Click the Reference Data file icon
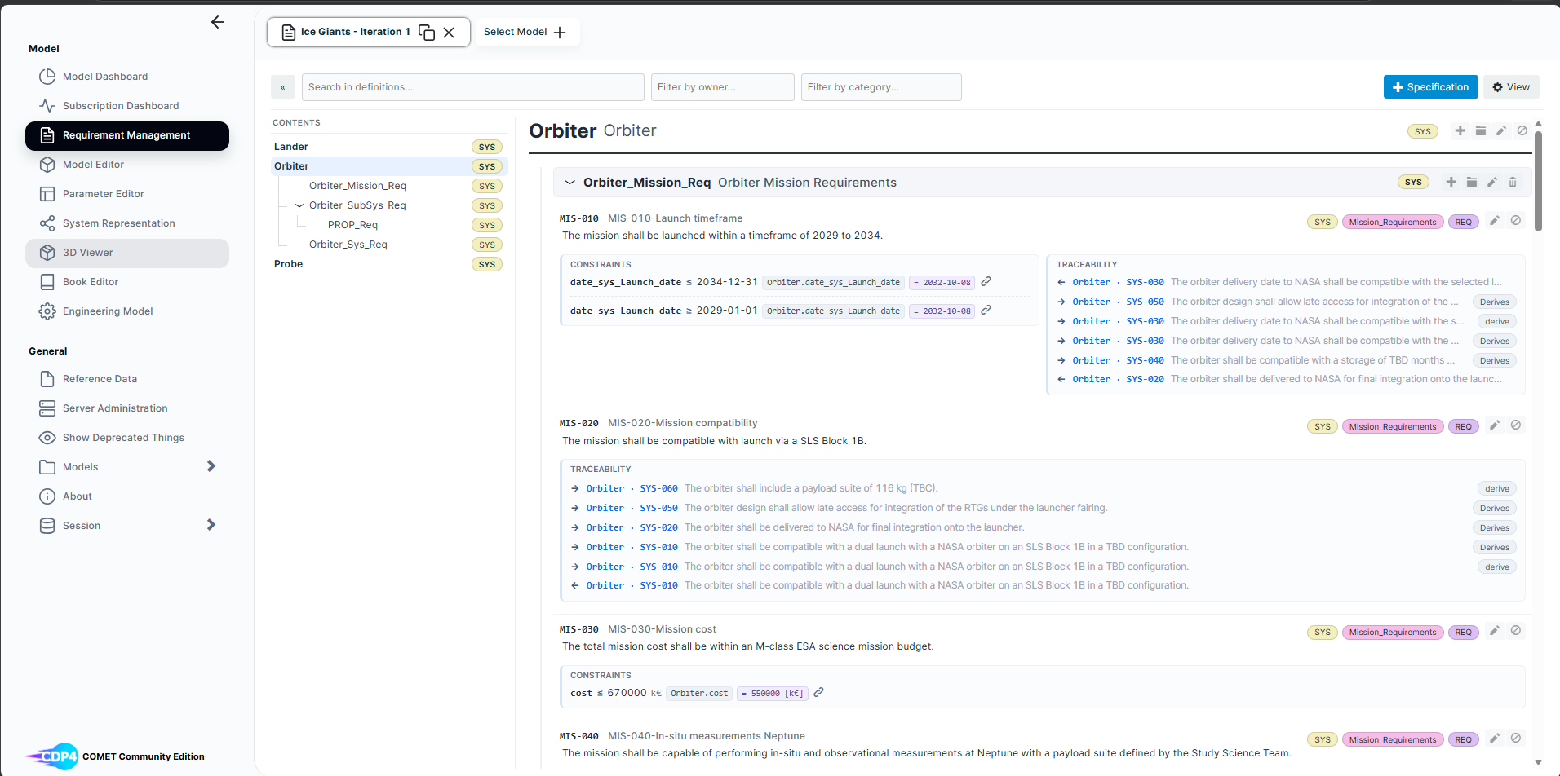This screenshot has width=1560, height=776. (47, 379)
